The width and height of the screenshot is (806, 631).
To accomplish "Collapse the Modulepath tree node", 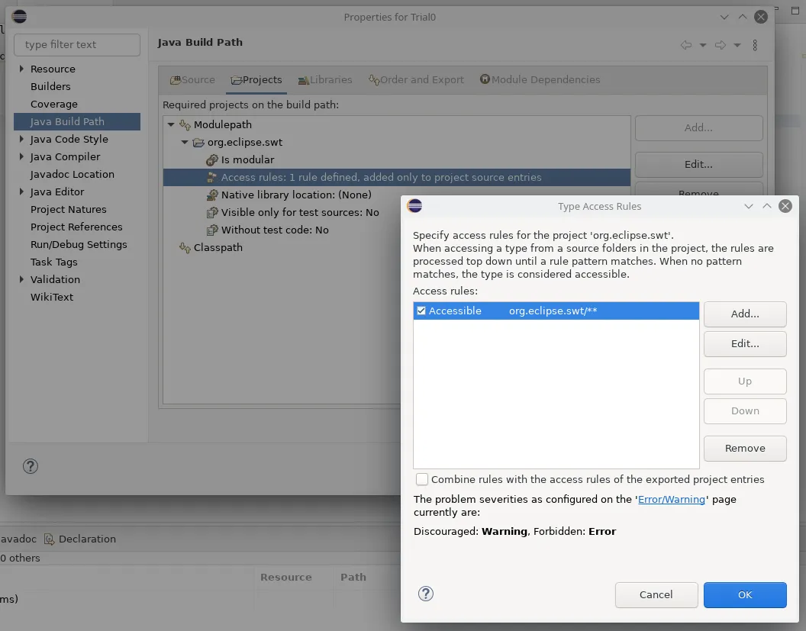I will [171, 124].
